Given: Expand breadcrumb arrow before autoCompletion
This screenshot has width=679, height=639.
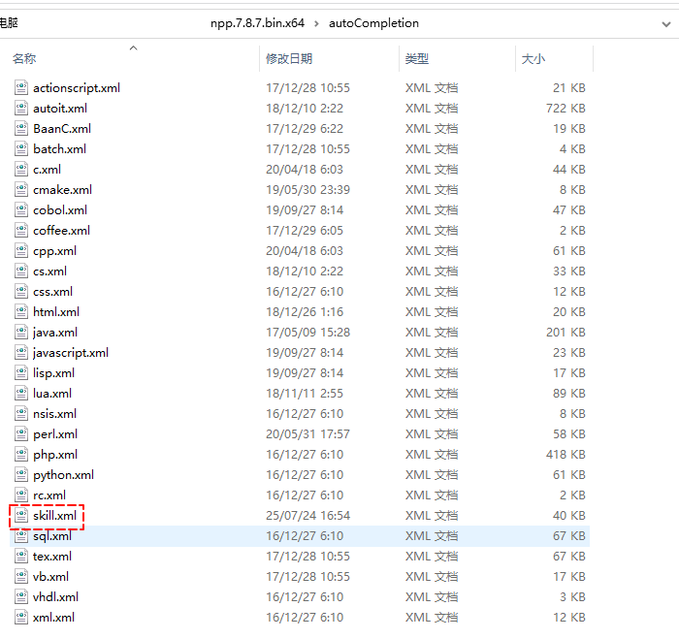Looking at the screenshot, I should pos(317,22).
